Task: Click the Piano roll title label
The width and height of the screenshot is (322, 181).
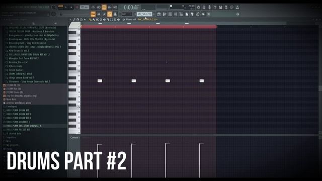Action: click(131, 20)
